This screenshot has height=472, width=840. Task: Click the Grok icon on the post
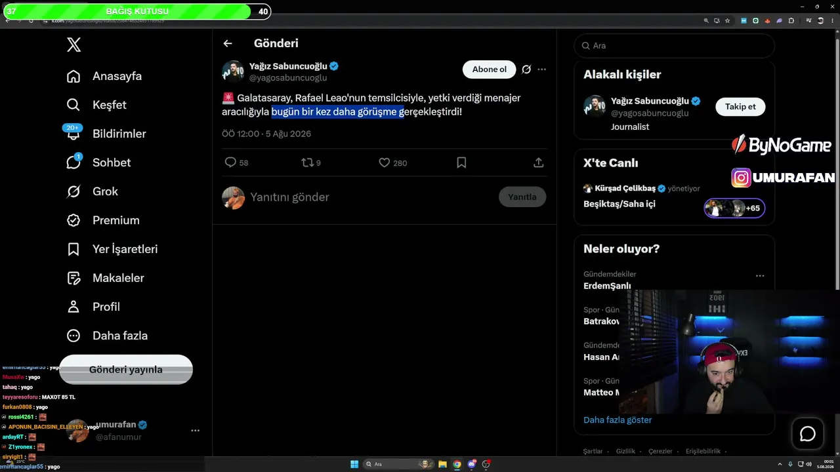pyautogui.click(x=526, y=69)
